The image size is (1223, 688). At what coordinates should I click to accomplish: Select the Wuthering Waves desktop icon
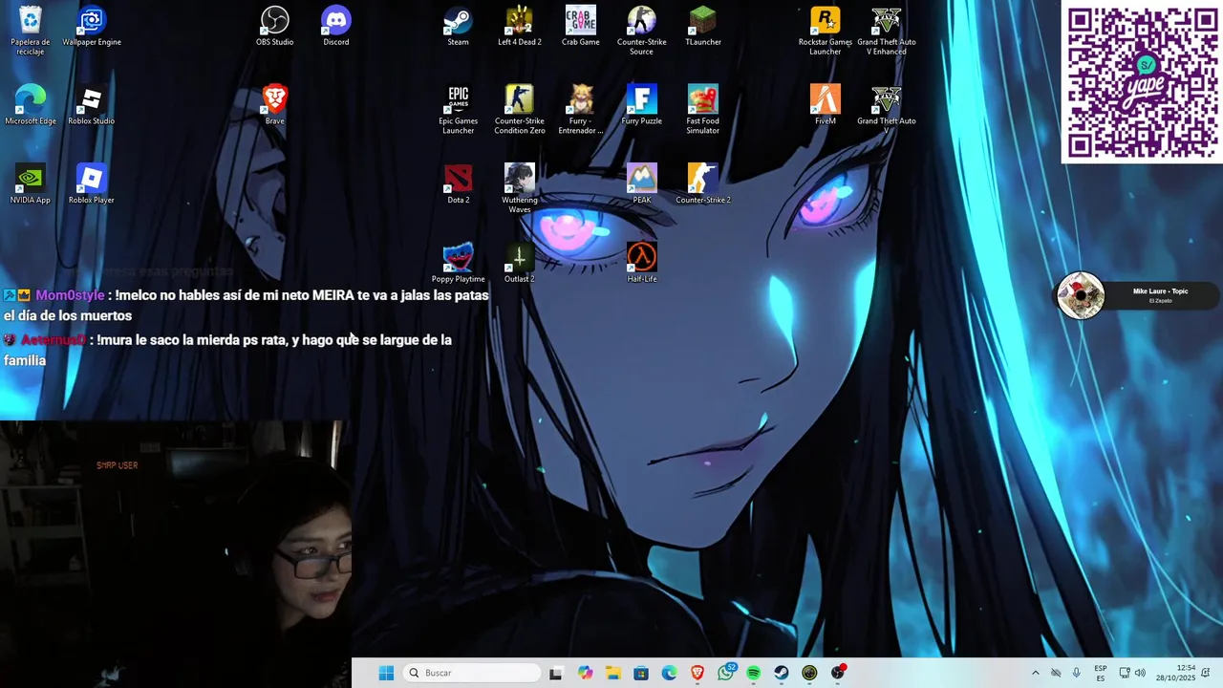pos(520,189)
